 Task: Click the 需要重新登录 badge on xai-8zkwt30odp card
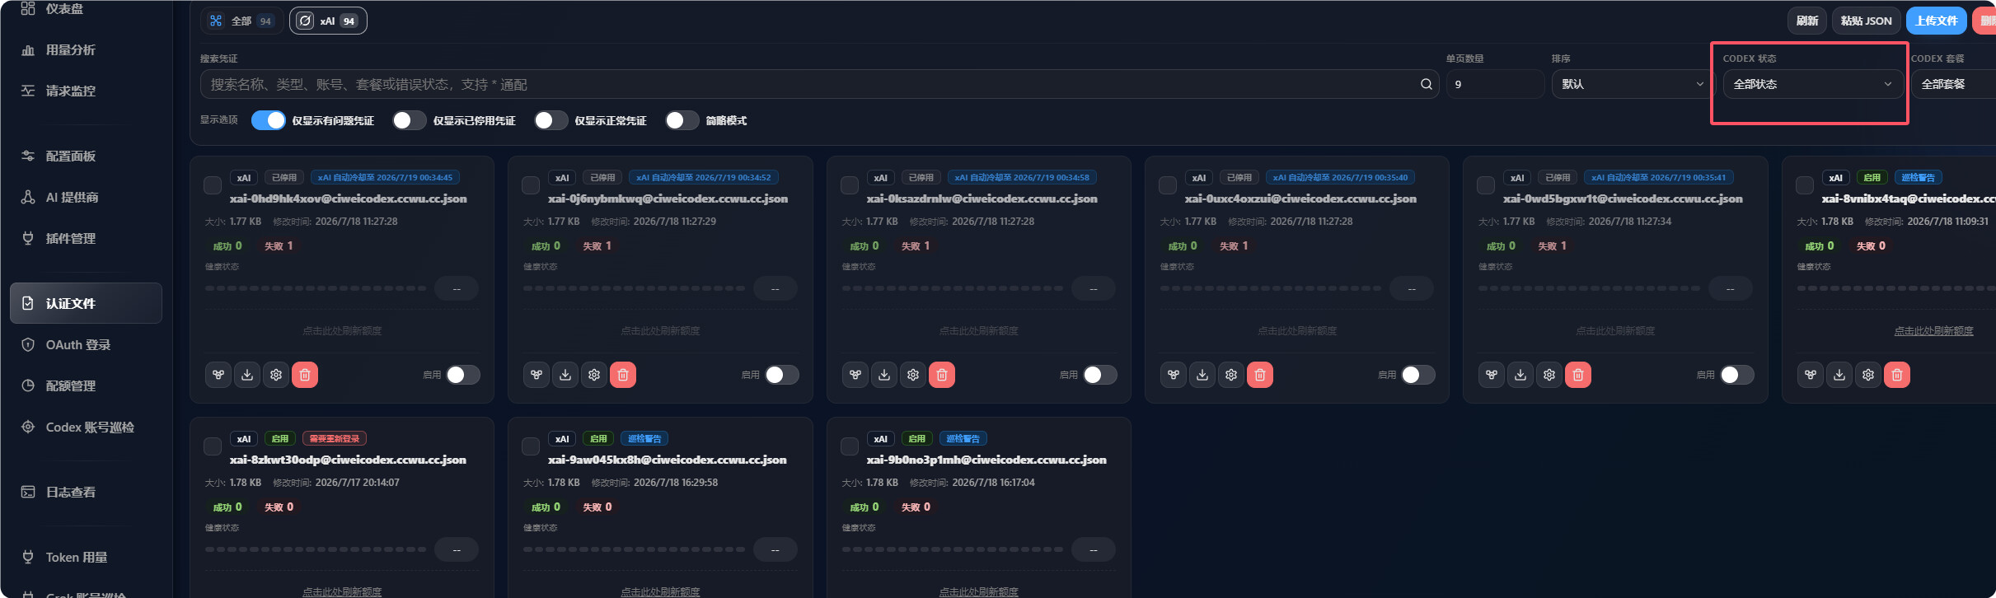click(335, 439)
